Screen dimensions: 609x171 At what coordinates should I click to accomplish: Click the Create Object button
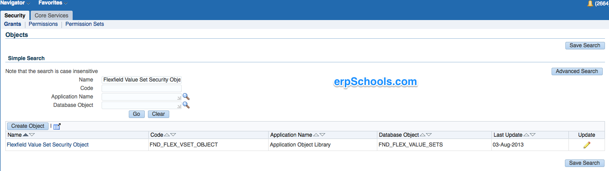click(28, 126)
